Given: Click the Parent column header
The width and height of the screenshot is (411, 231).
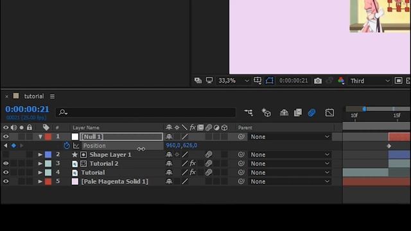Looking at the screenshot, I should pos(245,128).
